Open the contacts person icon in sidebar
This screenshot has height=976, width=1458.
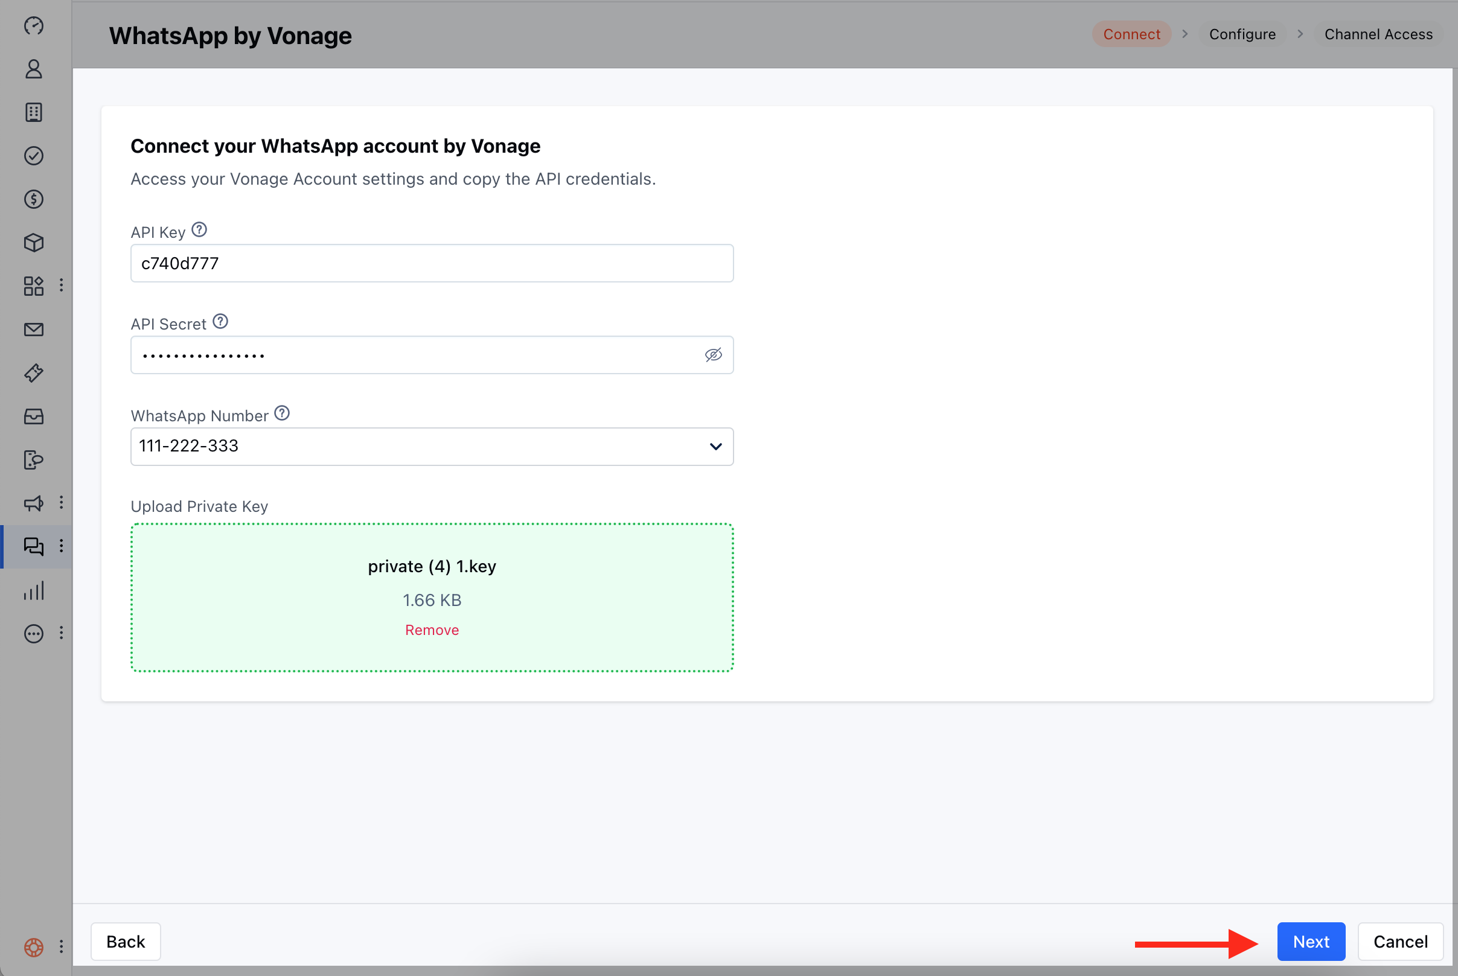(34, 69)
